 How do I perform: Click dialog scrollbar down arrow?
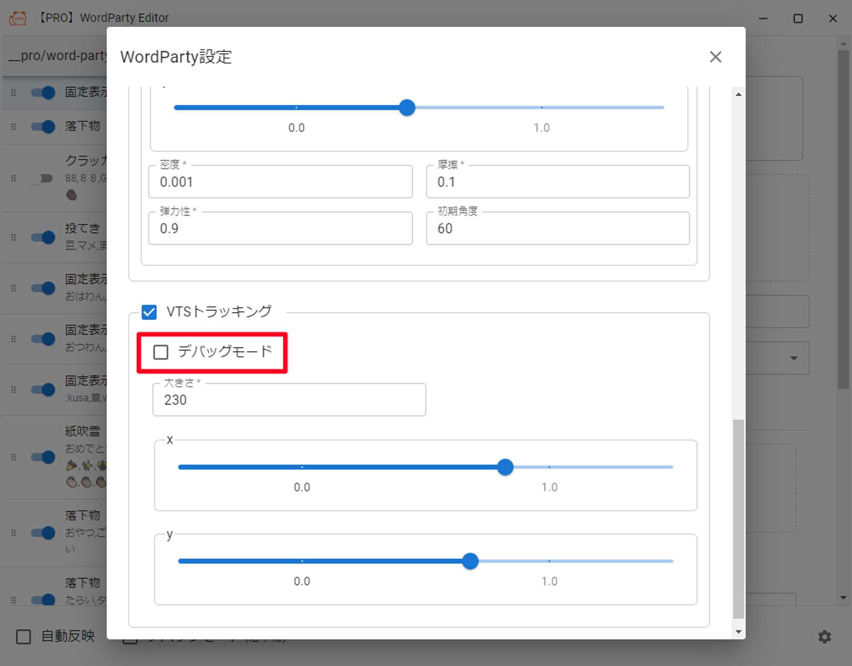(738, 631)
